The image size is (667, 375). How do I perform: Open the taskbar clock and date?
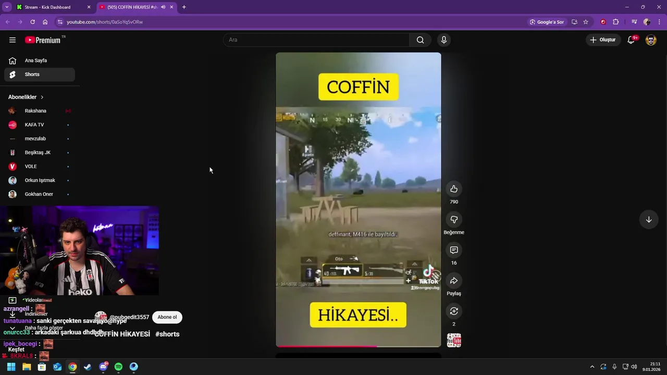pos(652,367)
